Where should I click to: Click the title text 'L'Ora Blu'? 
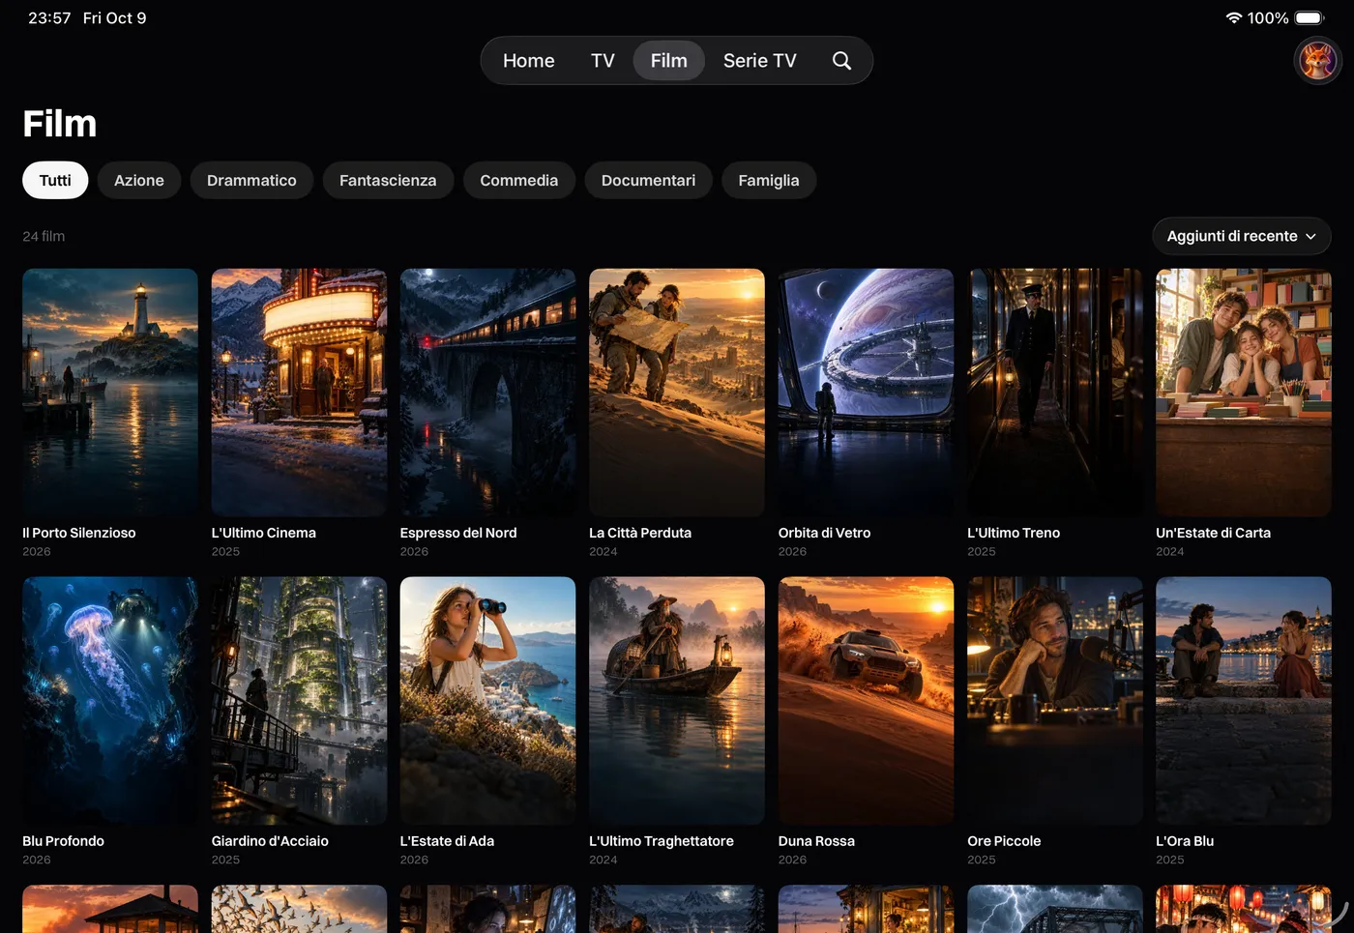coord(1185,841)
